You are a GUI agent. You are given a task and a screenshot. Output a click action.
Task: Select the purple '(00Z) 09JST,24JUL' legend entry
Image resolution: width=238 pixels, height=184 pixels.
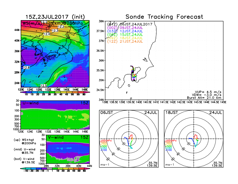pyautogui.click(x=125, y=28)
